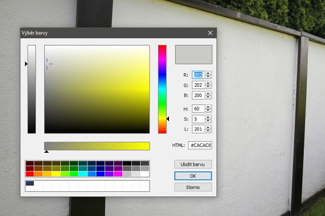Click into the HTML hex code field
Screen dimensions: 325x216
200,145
